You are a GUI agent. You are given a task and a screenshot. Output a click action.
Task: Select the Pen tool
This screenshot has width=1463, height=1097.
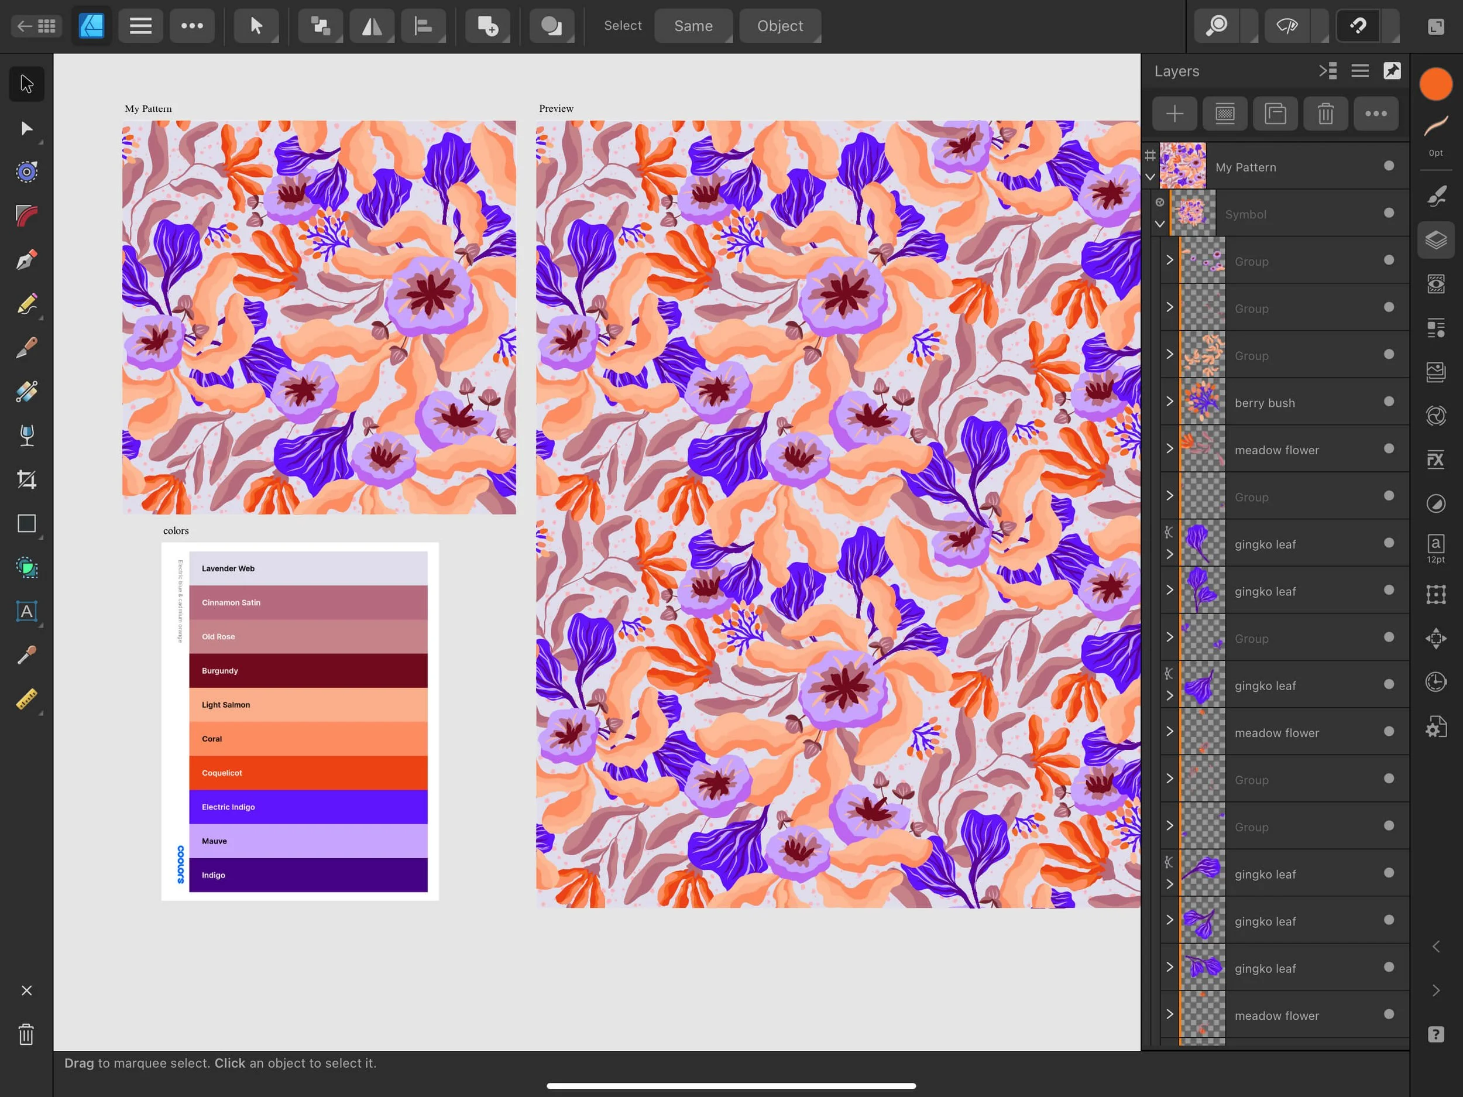tap(26, 259)
